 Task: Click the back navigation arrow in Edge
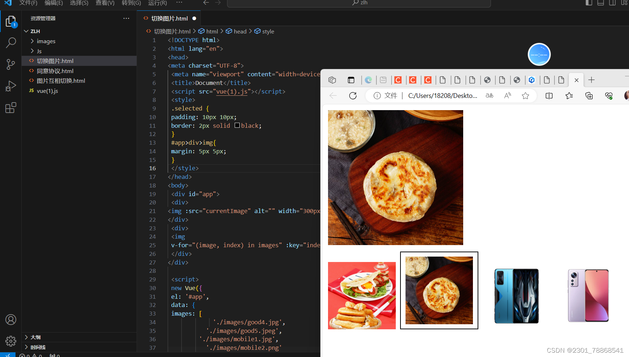point(333,95)
